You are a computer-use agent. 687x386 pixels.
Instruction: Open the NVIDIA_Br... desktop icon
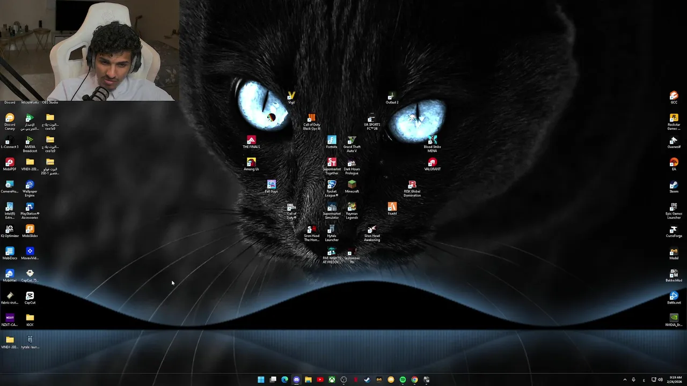click(x=674, y=321)
